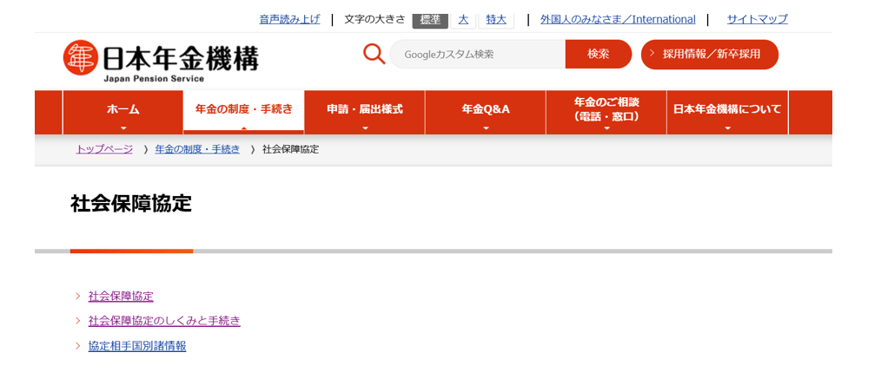Screen dimensions: 881x372
Task: Open the 年金のご相談(電話・窓口) menu
Action: 606,112
